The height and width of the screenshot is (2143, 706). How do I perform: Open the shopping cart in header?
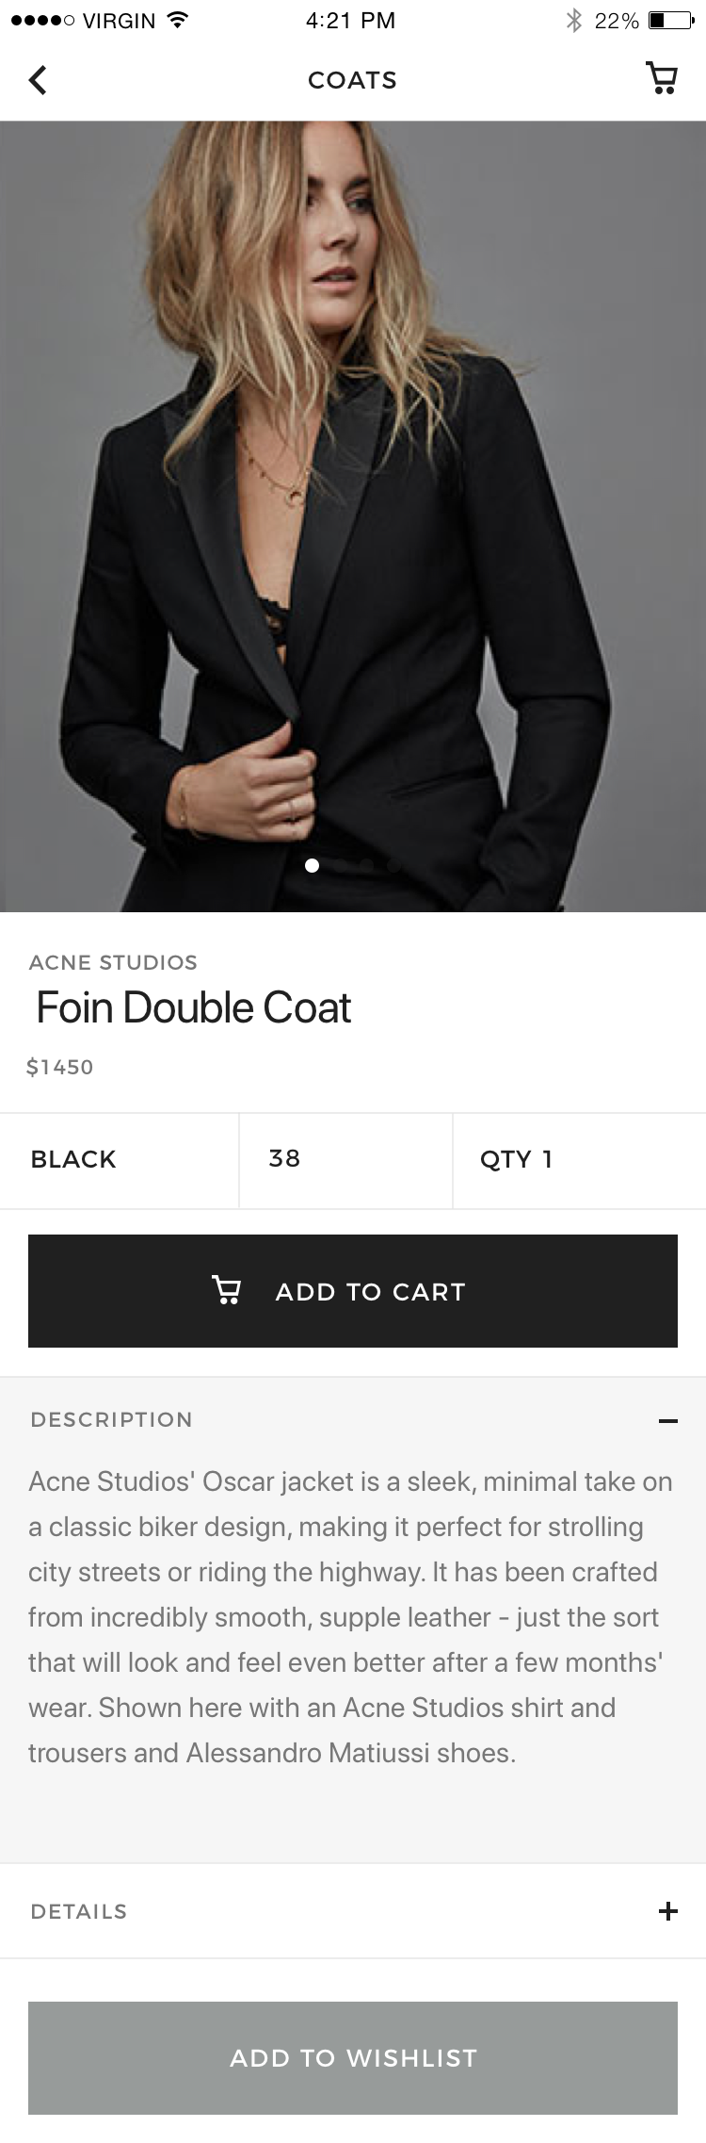[662, 78]
